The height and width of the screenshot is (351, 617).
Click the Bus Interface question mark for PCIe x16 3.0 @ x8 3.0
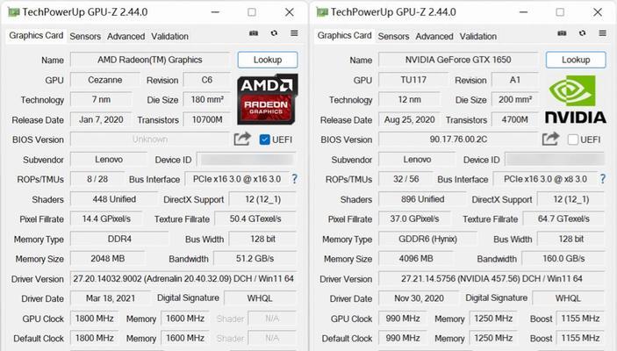point(604,179)
